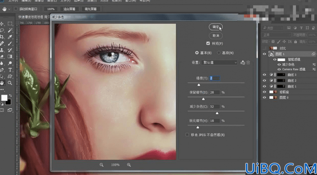The height and width of the screenshot is (175, 317).
Task: Hide the 图层 0 layer
Action: (264, 97)
